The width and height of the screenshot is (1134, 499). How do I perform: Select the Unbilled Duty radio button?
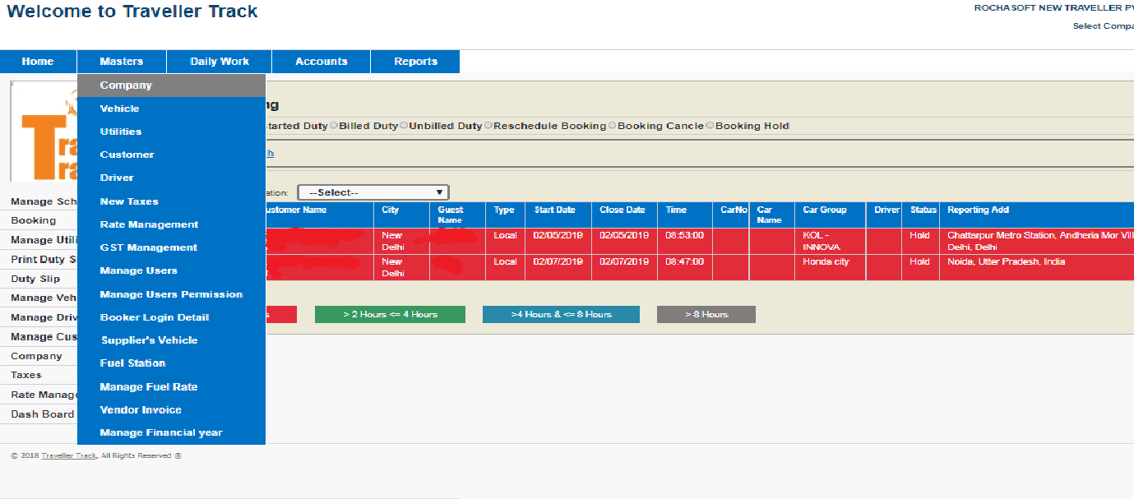(x=404, y=126)
